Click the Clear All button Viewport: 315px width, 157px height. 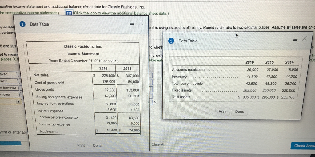pyautogui.click(x=158, y=144)
